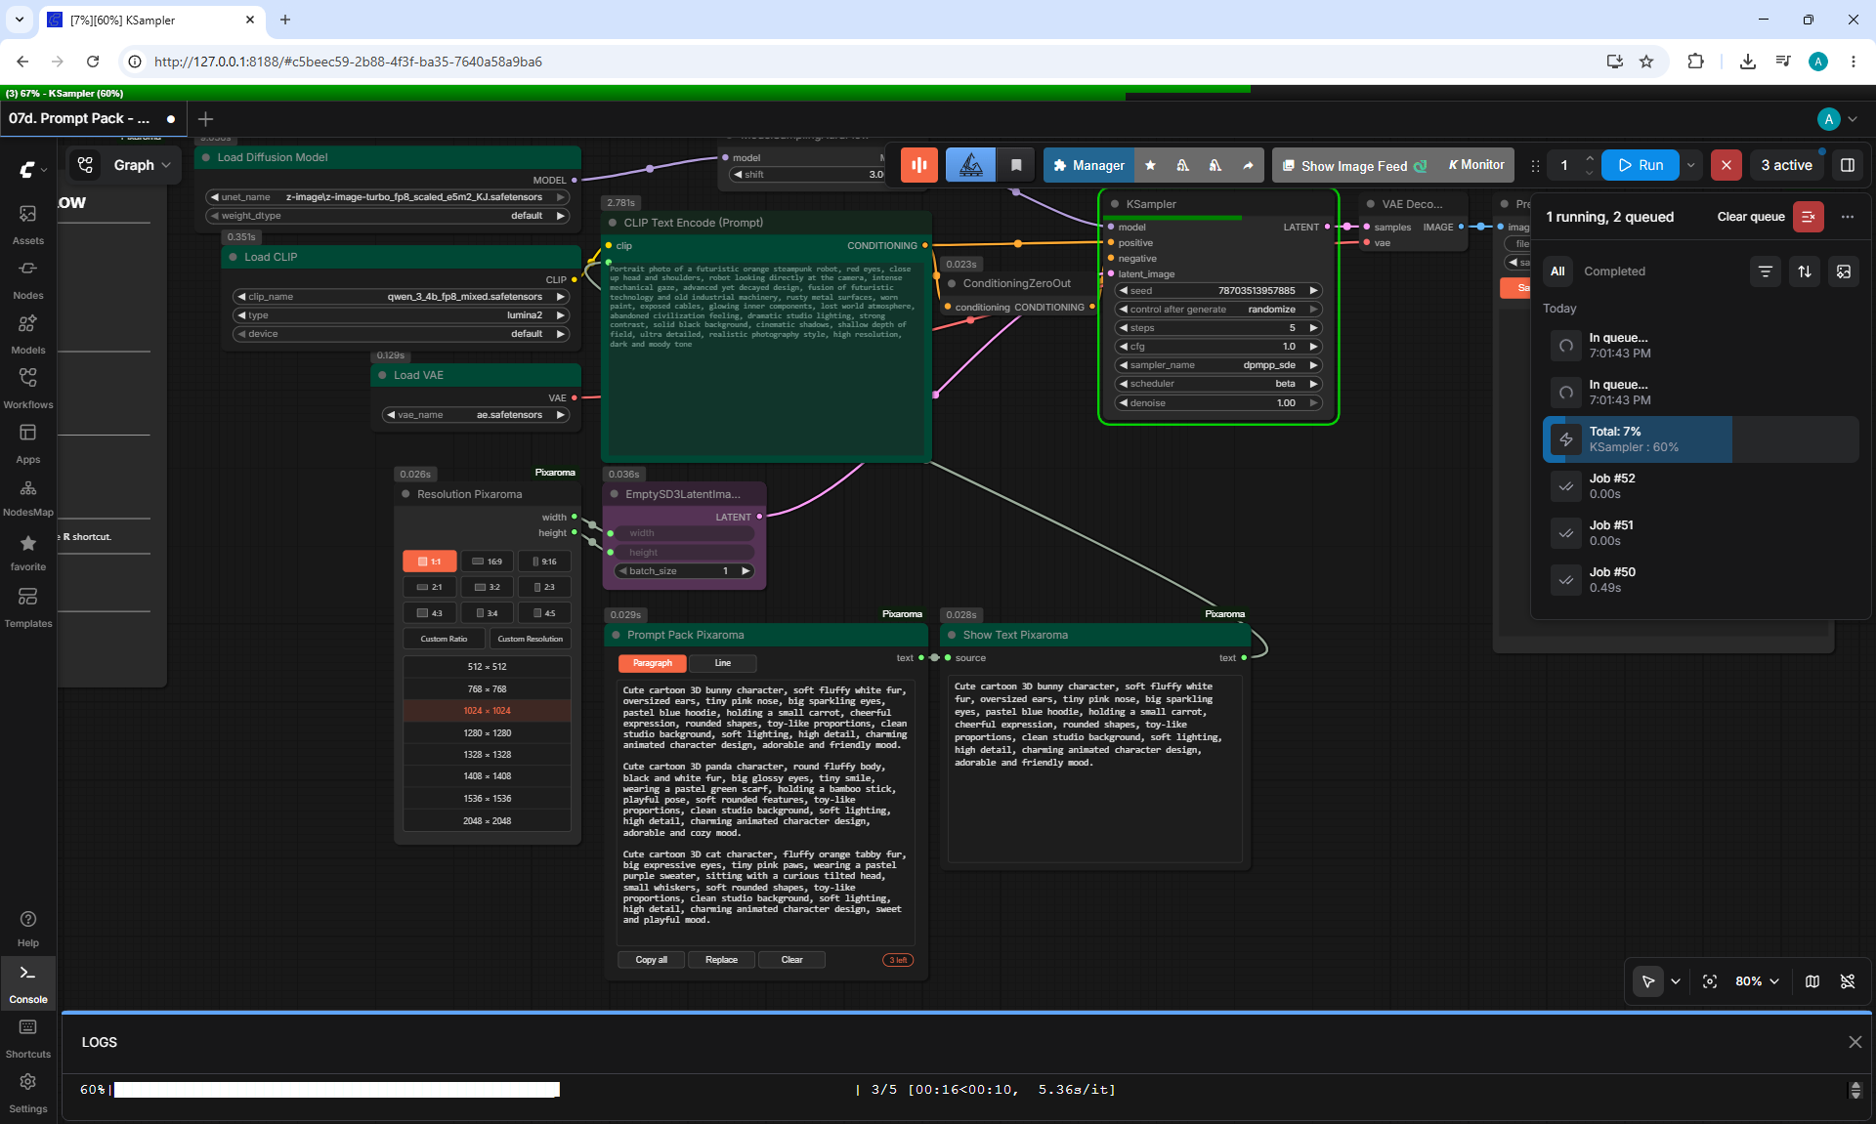Screen dimensions: 1876x1124
Task: Open the favorite sidebar panel
Action: (x=28, y=552)
